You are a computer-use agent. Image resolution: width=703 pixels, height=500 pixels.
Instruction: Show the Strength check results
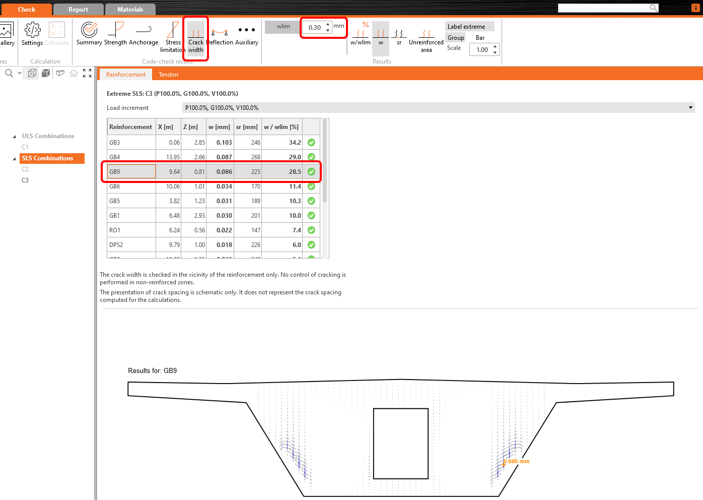(115, 34)
